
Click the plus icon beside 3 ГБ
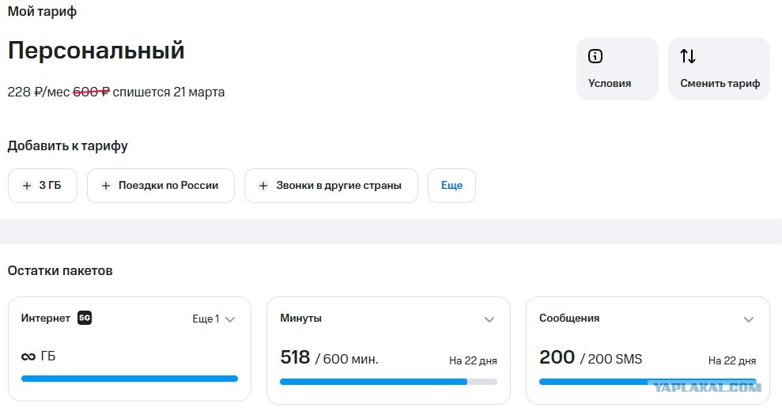[x=27, y=186]
